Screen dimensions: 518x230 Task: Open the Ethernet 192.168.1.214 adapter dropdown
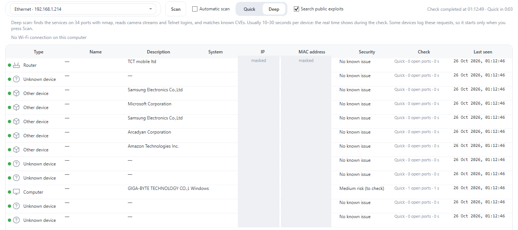pos(83,9)
